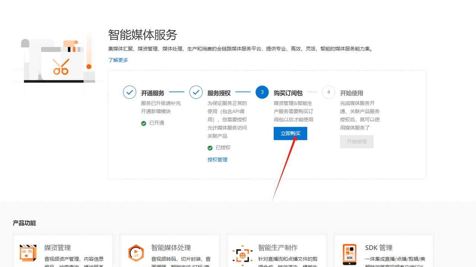Open the 授权管理 link
This screenshot has height=267, width=476.
click(x=217, y=159)
